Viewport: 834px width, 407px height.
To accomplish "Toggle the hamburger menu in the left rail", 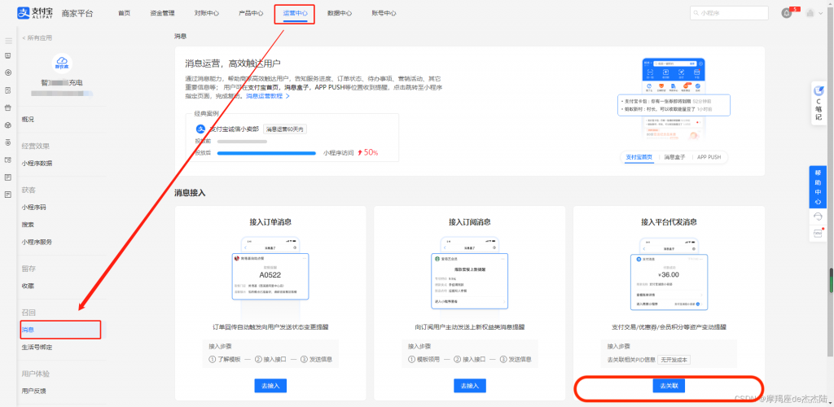I will pyautogui.click(x=8, y=41).
